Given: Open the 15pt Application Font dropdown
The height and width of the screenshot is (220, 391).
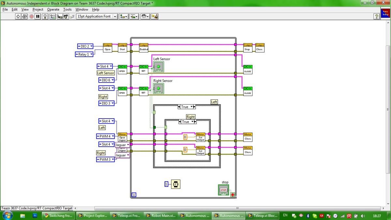Looking at the screenshot, I should point(97,16).
